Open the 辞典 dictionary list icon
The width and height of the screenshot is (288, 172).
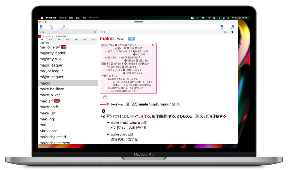pyautogui.click(x=41, y=27)
